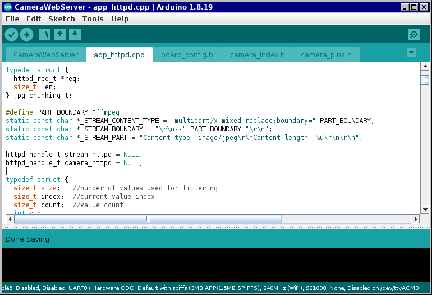The image size is (432, 295).
Task: Open the Serial Monitor icon
Action: pos(414,35)
